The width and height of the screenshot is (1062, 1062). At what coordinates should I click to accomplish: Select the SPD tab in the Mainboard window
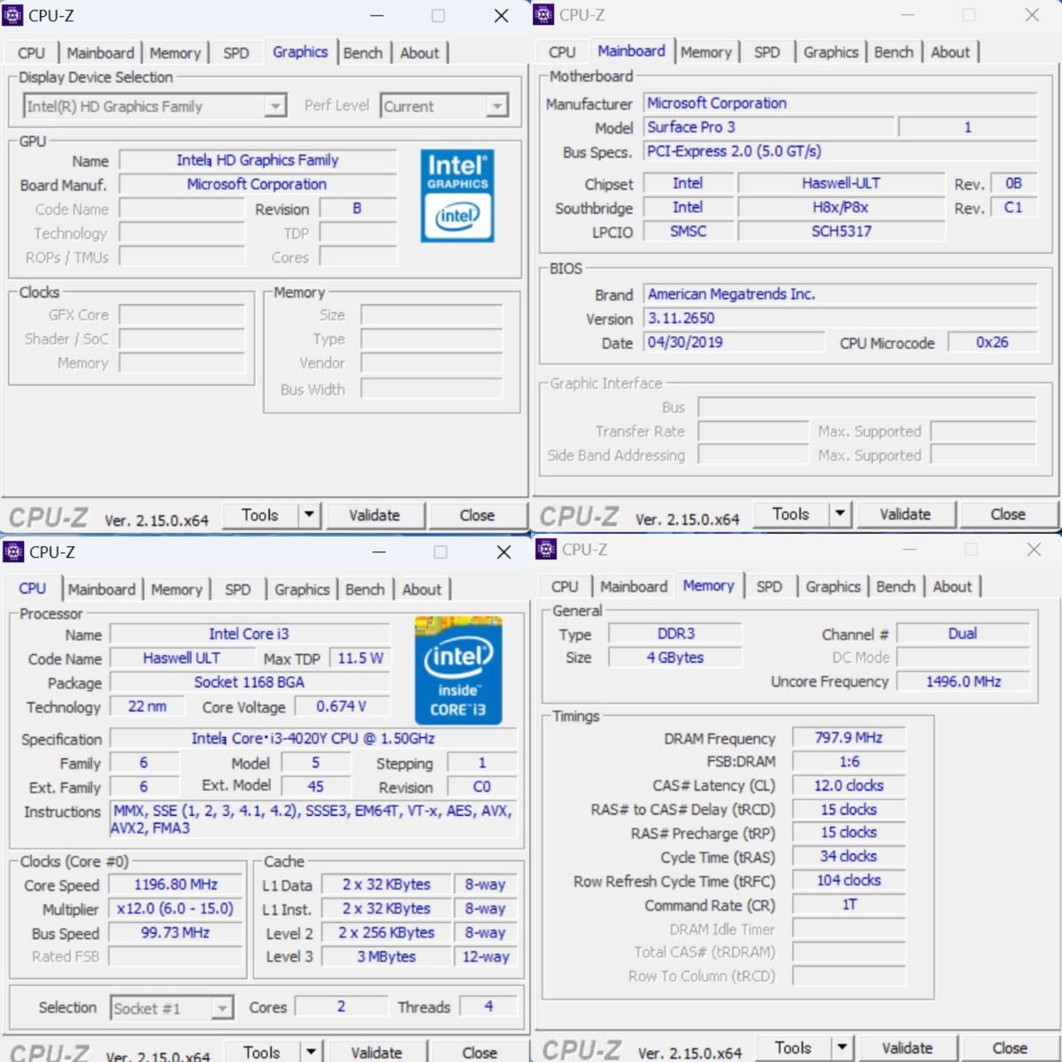(x=767, y=52)
